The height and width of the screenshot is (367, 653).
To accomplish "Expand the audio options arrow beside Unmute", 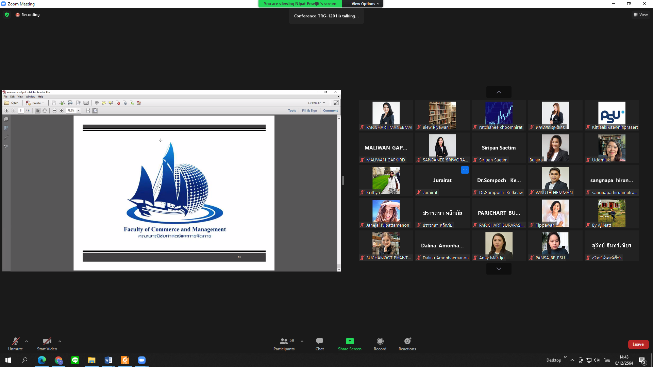I will (x=27, y=341).
